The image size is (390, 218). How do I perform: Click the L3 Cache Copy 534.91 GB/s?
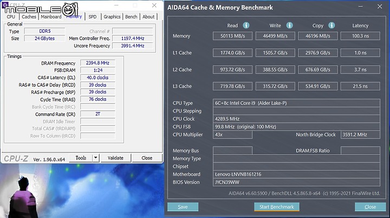pyautogui.click(x=318, y=86)
